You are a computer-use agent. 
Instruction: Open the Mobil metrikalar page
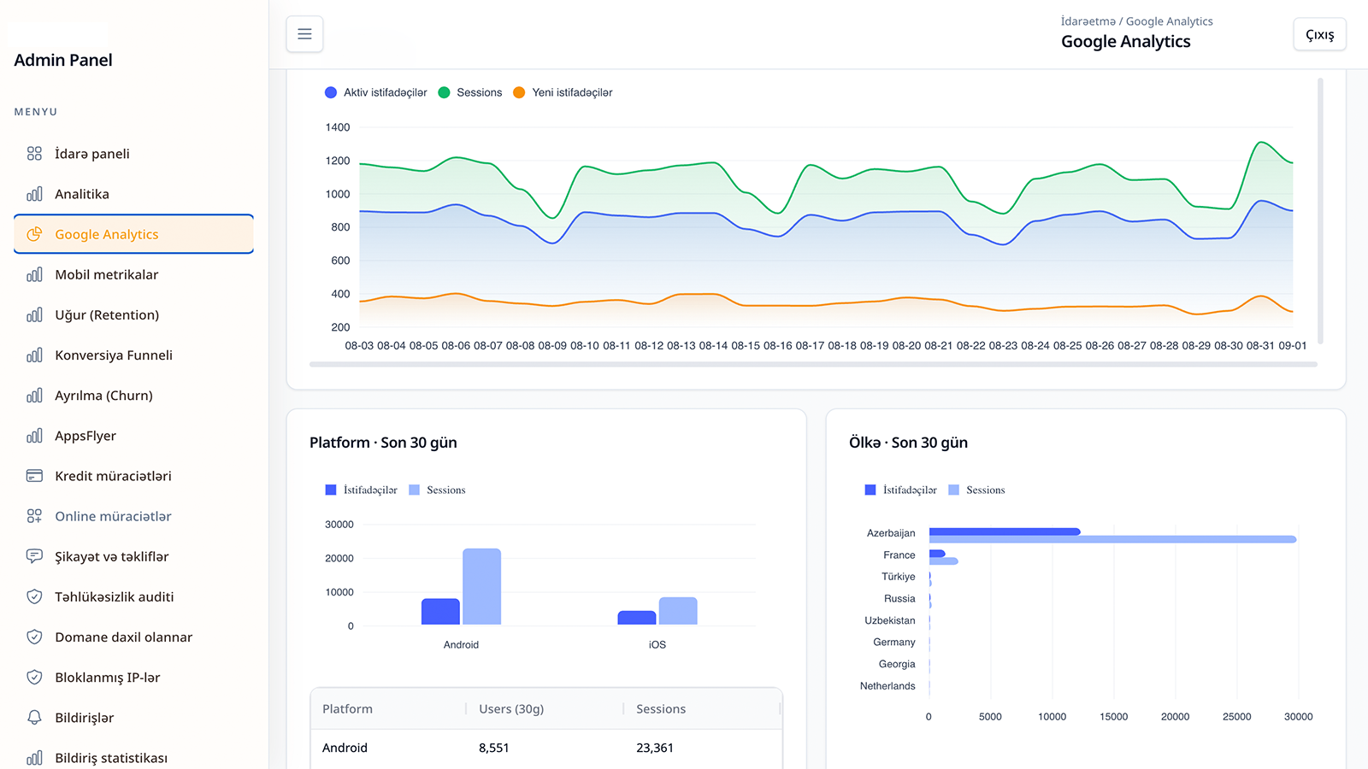tap(134, 274)
